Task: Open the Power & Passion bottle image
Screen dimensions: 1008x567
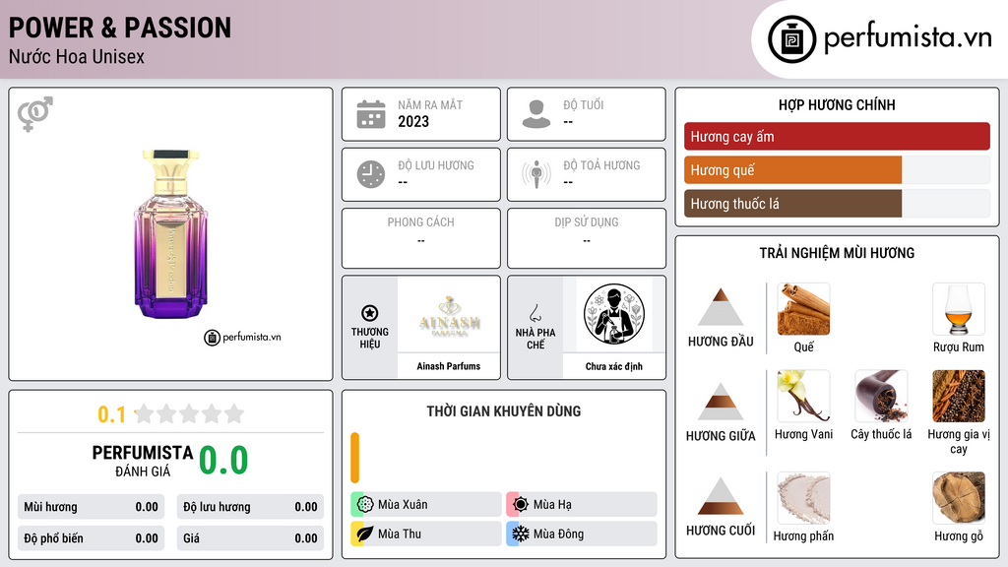Action: click(x=170, y=234)
